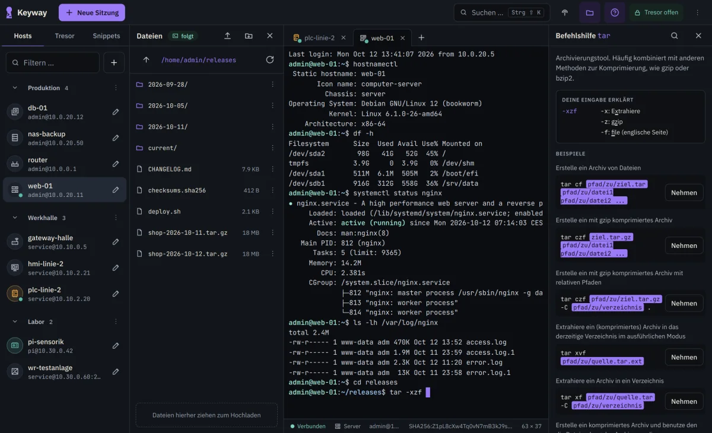Click the 63 × 37 terminal size indicator
This screenshot has height=433, width=712.
click(532, 426)
